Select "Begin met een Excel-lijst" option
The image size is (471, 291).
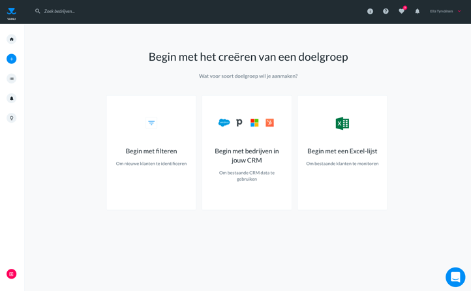pyautogui.click(x=342, y=153)
